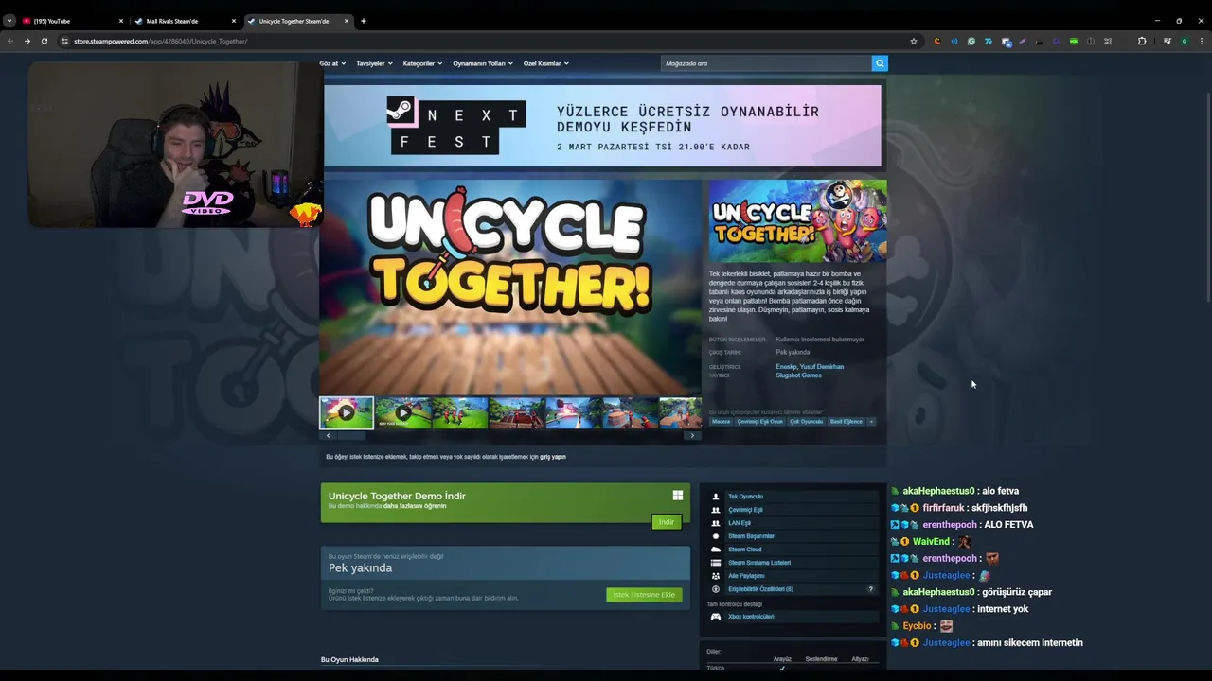Click the Xbox kontrolcüleri gamepad icon
1212x681 pixels.
point(716,617)
